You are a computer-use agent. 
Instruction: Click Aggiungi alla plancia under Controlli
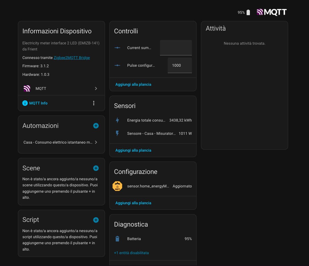pos(133,84)
